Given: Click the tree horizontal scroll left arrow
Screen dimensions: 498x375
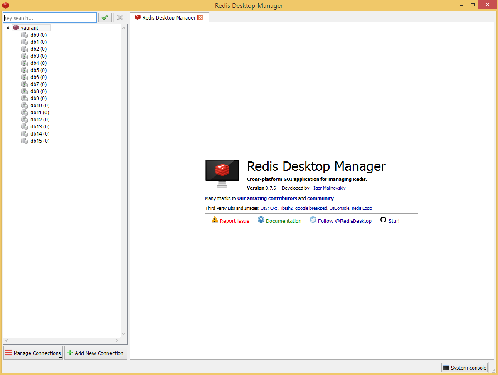Looking at the screenshot, I should pos(7,341).
